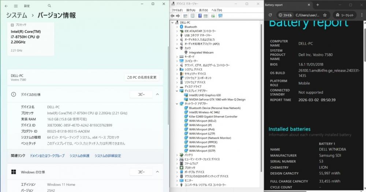Select Intel(R) UHD Graphics 630

pyautogui.click(x=205, y=95)
